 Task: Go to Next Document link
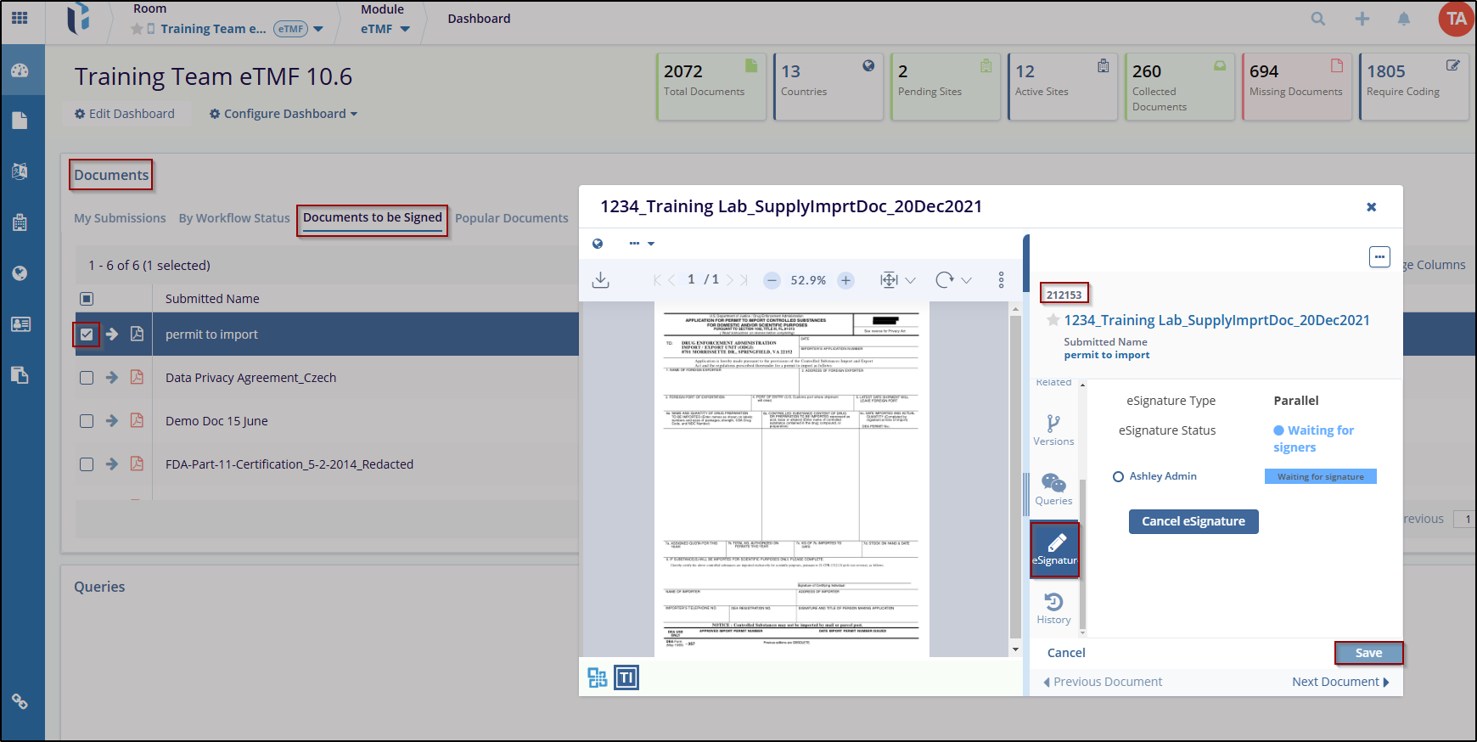tap(1339, 682)
